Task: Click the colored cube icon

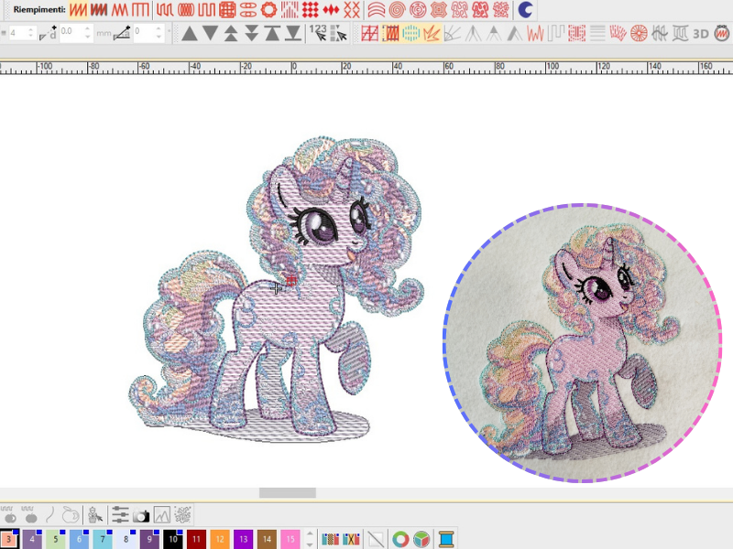Action: click(x=421, y=539)
